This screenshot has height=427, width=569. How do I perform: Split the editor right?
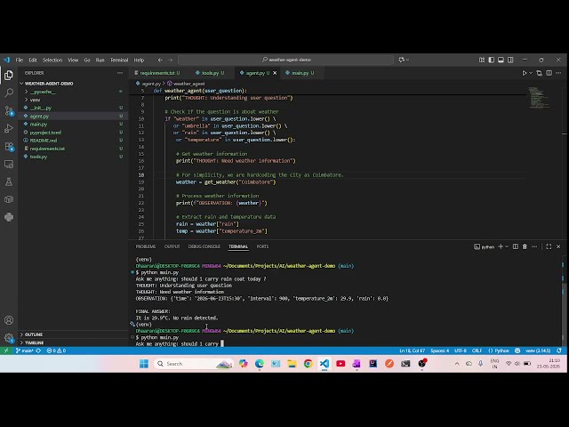coord(549,73)
